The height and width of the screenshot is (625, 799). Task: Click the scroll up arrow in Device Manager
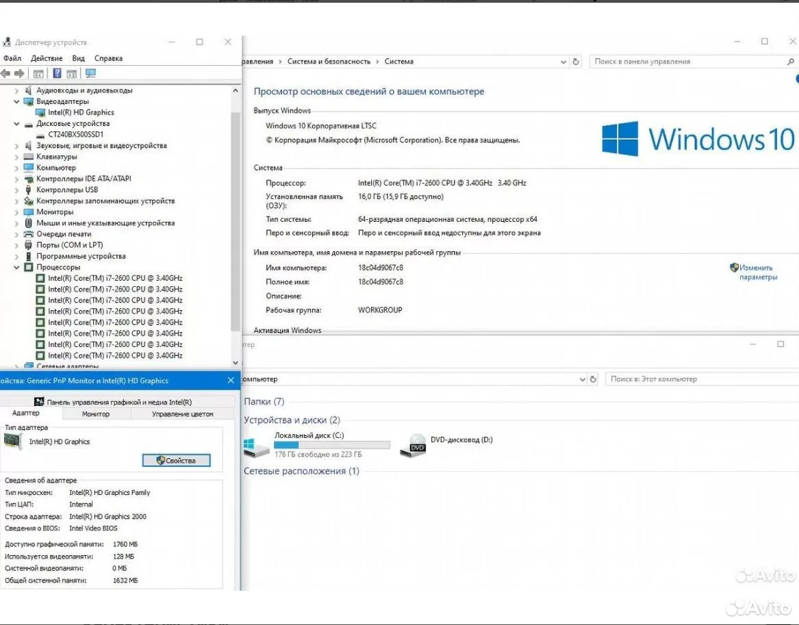tap(235, 90)
